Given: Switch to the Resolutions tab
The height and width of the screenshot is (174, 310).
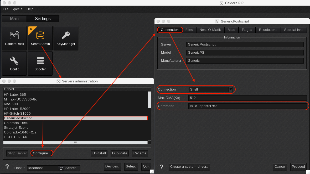Looking at the screenshot, I should point(268,30).
